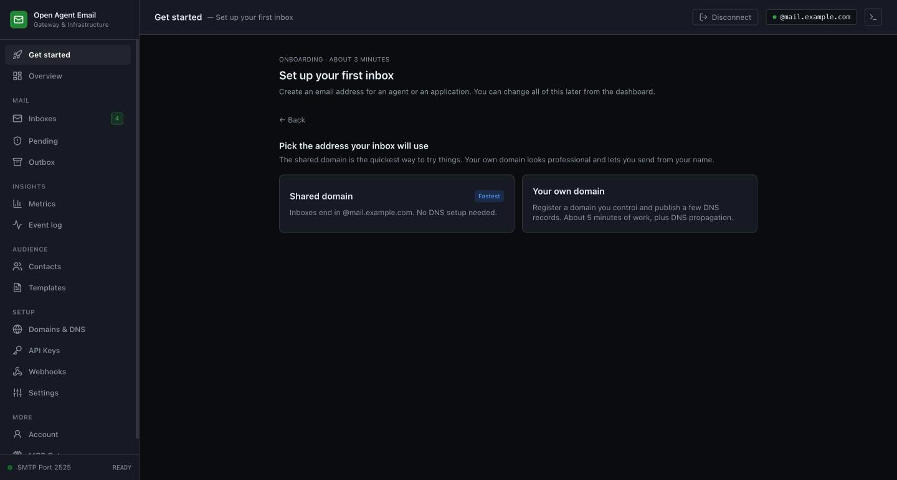Click the sliders icon beside Settings
Image resolution: width=897 pixels, height=480 pixels.
(x=17, y=393)
